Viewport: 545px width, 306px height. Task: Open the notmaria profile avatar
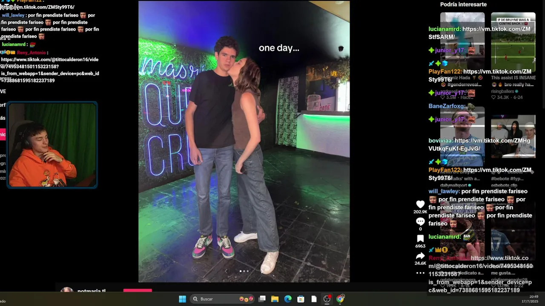[66, 290]
